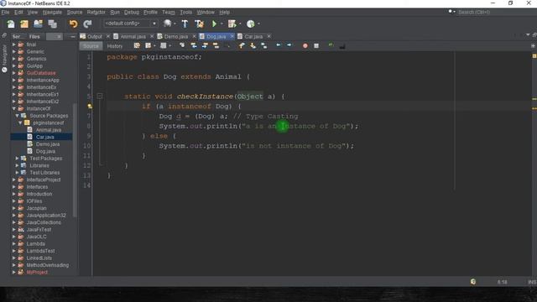This screenshot has height=302, width=537.
Task: Select the Source view button
Action: pos(91,46)
